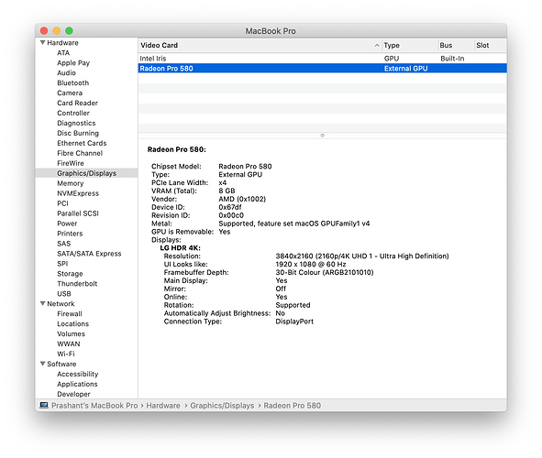Click the Video Card sort arrow
This screenshot has height=458, width=542.
click(377, 45)
